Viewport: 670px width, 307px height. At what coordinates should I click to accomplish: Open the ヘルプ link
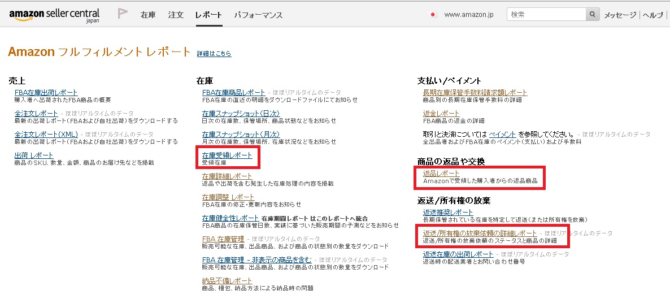(653, 15)
